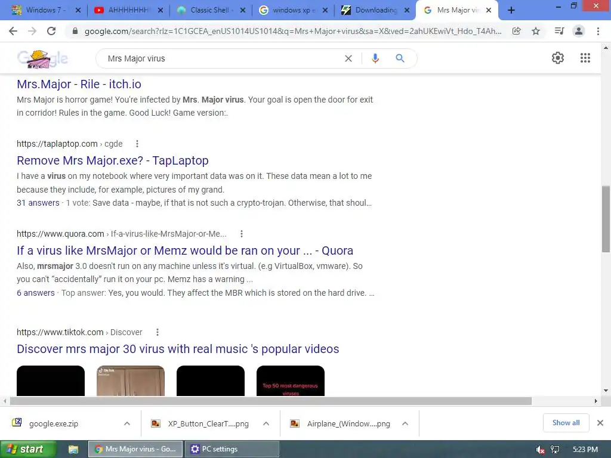Open options for taplaptop.com result
The width and height of the screenshot is (611, 458).
(137, 144)
